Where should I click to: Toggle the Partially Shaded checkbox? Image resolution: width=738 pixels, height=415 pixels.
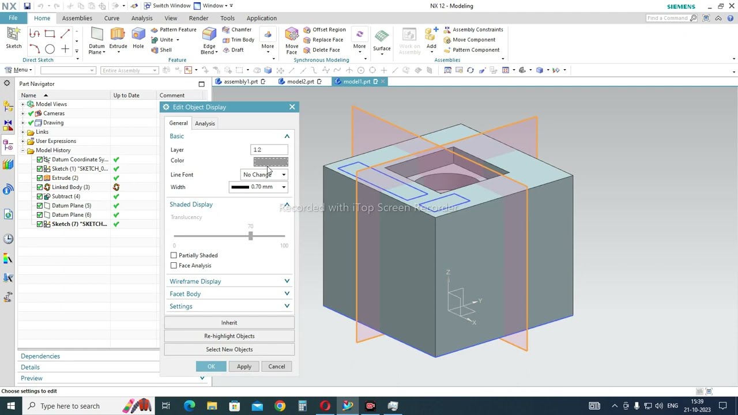point(174,255)
